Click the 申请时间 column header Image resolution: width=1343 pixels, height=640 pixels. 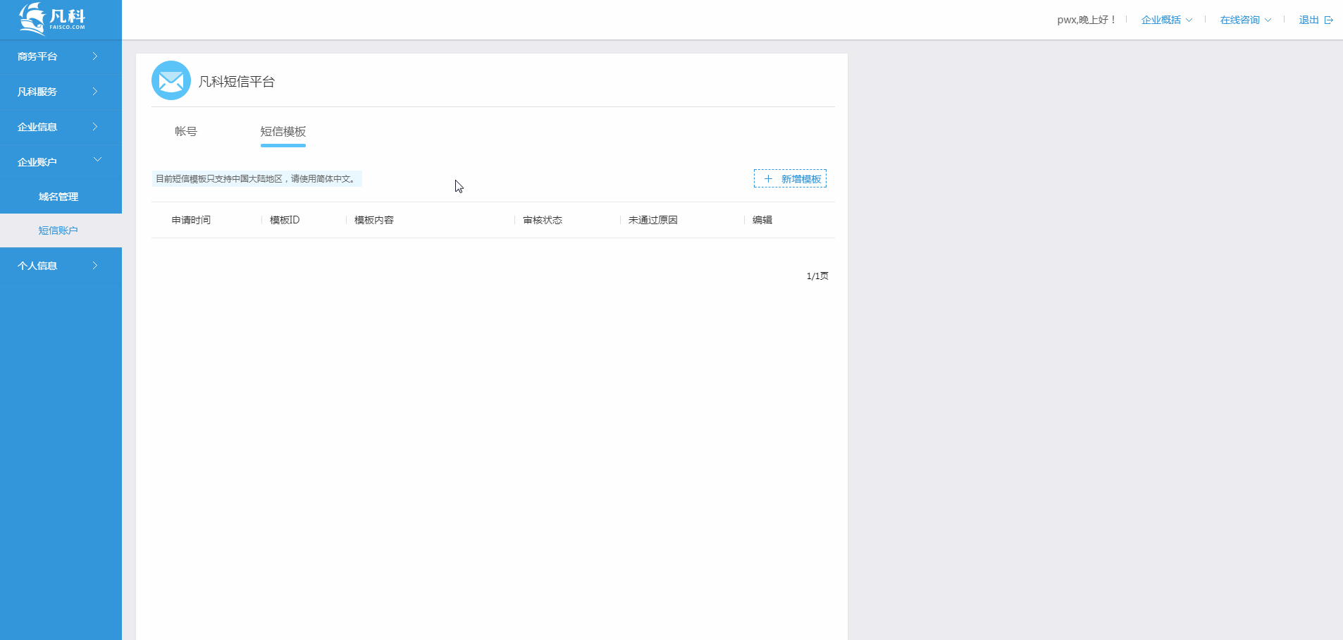tap(191, 220)
